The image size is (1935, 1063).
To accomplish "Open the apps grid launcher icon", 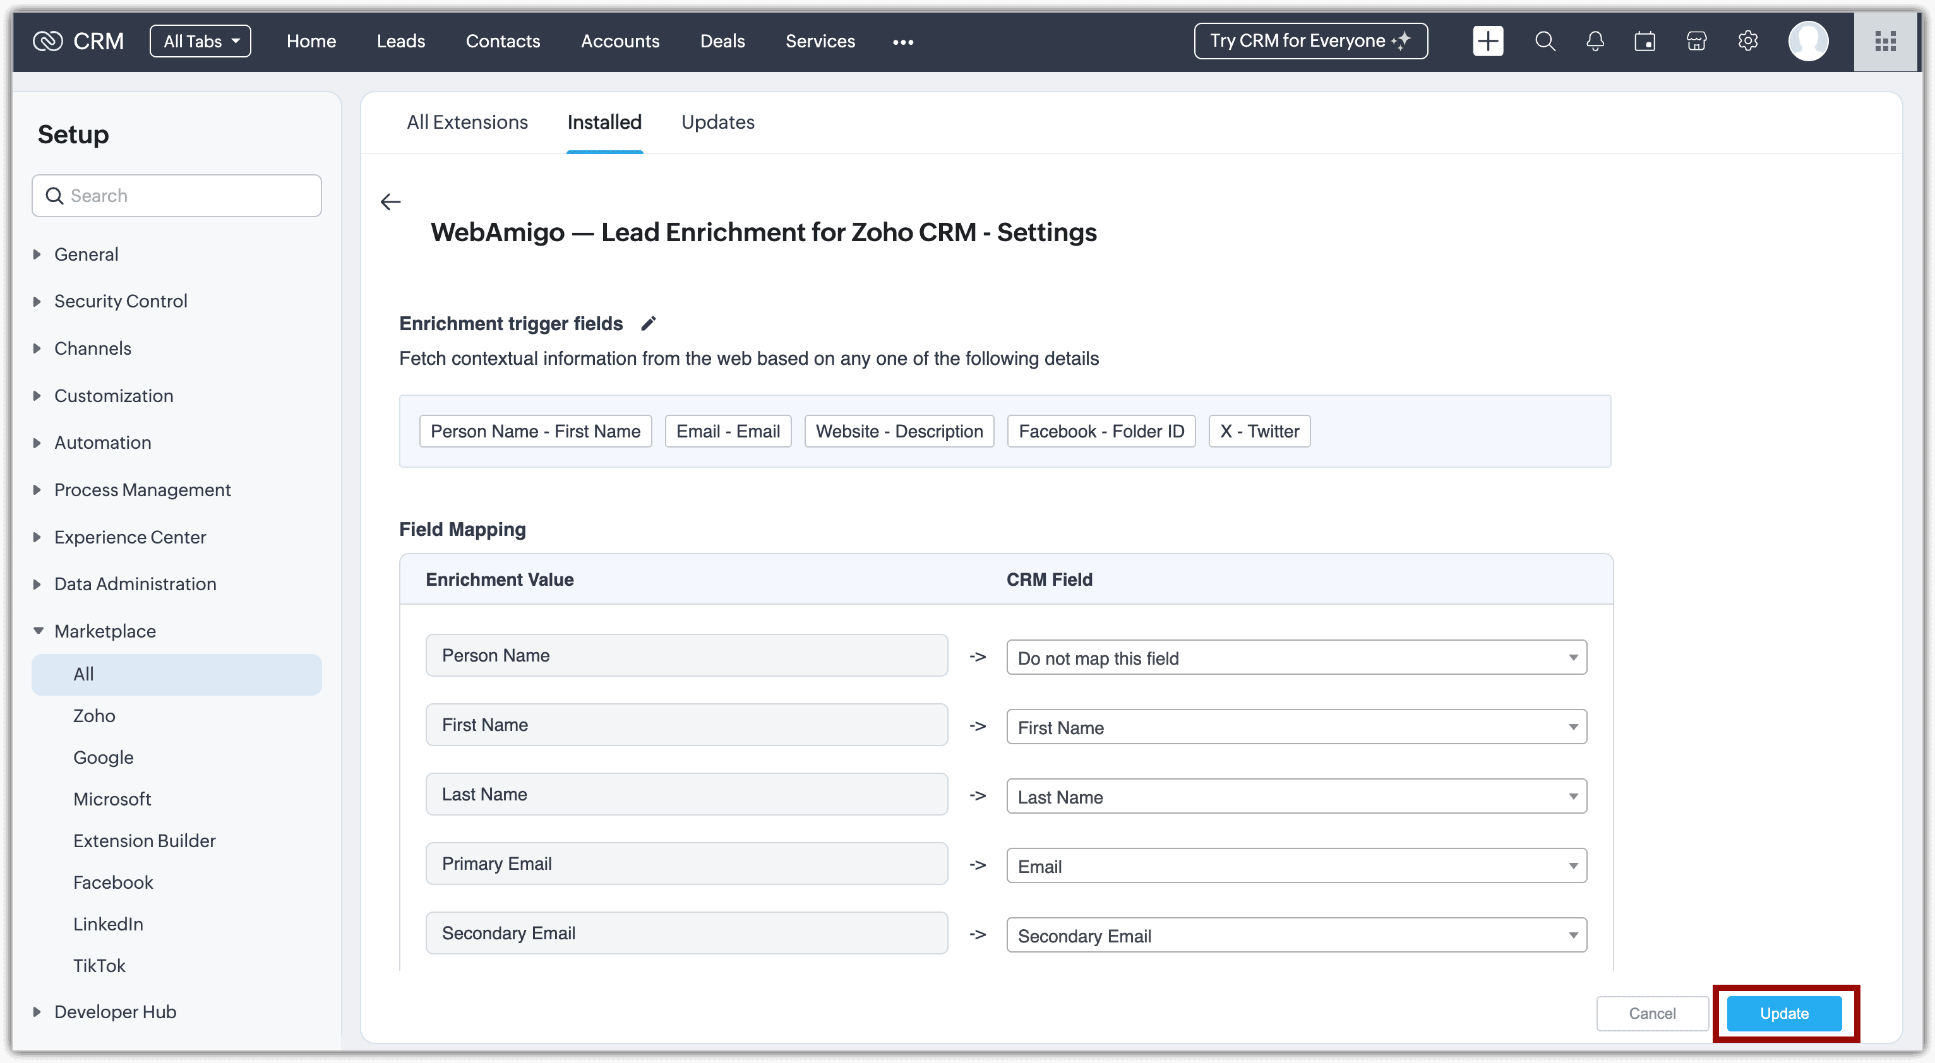I will (x=1885, y=41).
